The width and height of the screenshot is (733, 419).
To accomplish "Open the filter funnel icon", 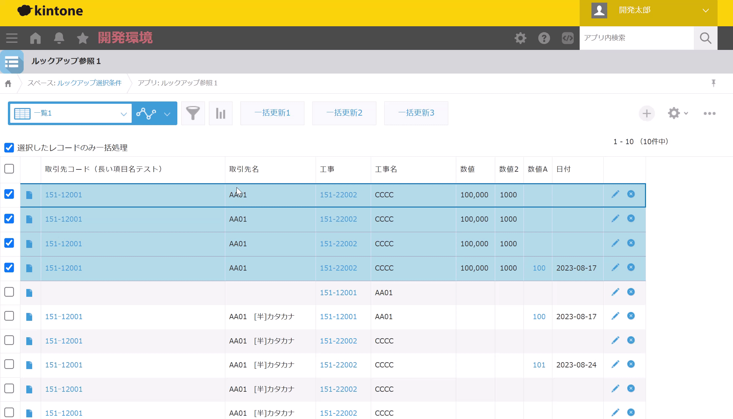I will 193,113.
